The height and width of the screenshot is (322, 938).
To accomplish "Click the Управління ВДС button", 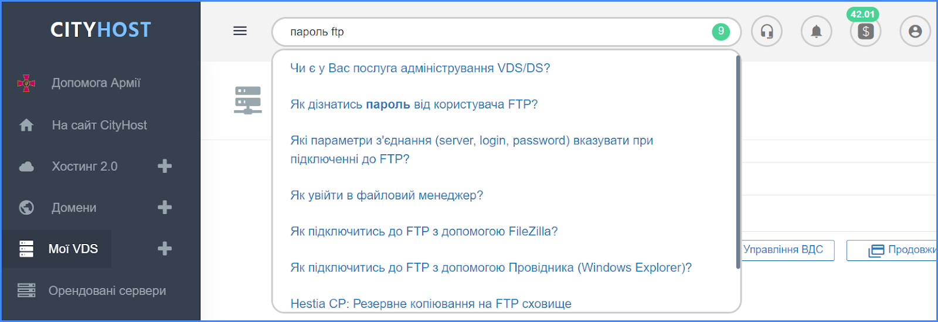I will click(787, 250).
